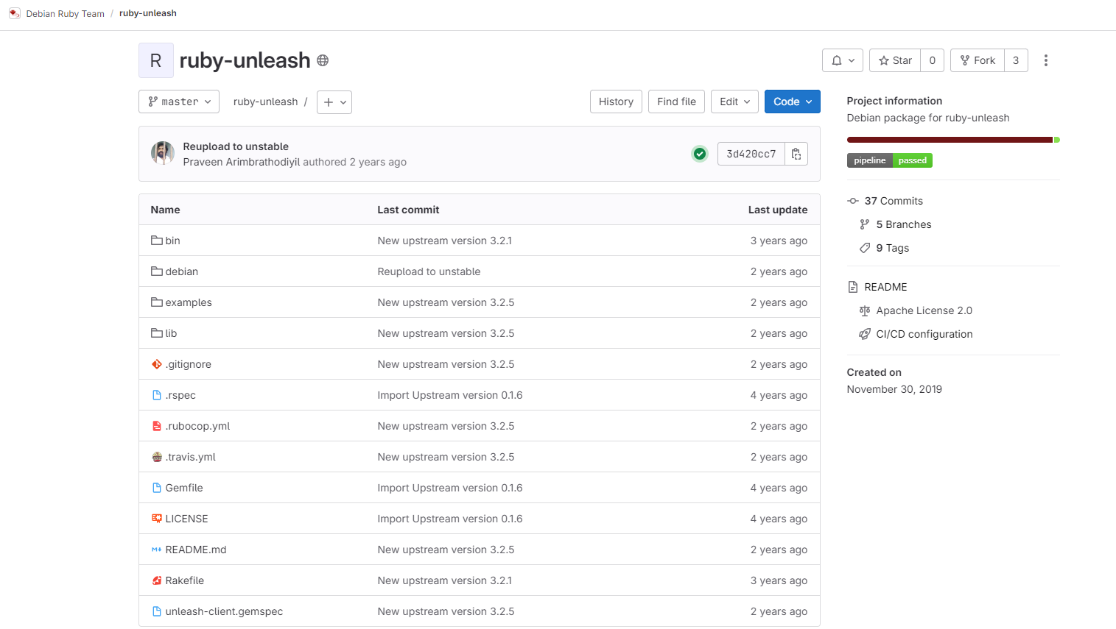Open the forks count 3
The image size is (1116, 629).
(1016, 60)
